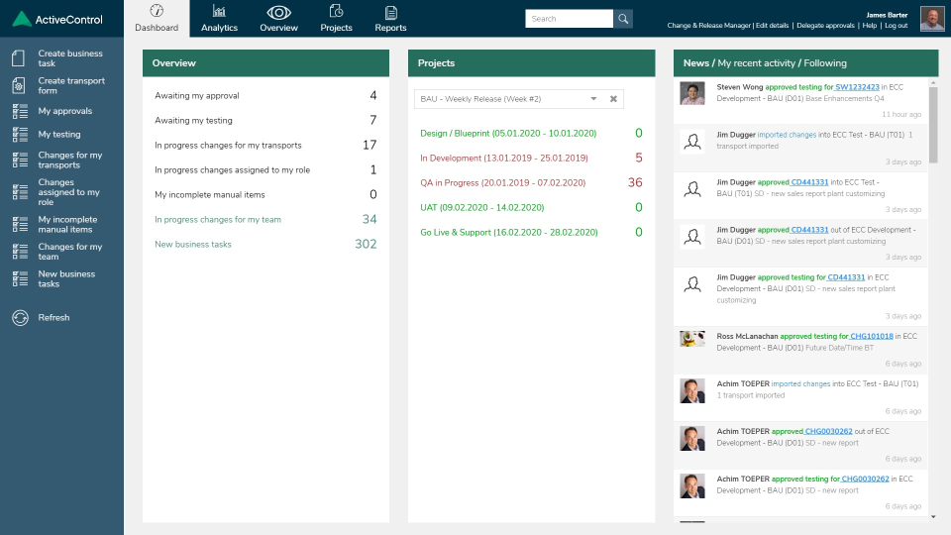This screenshot has width=951, height=535.
Task: Switch to the Reports tab label
Action: 390,28
